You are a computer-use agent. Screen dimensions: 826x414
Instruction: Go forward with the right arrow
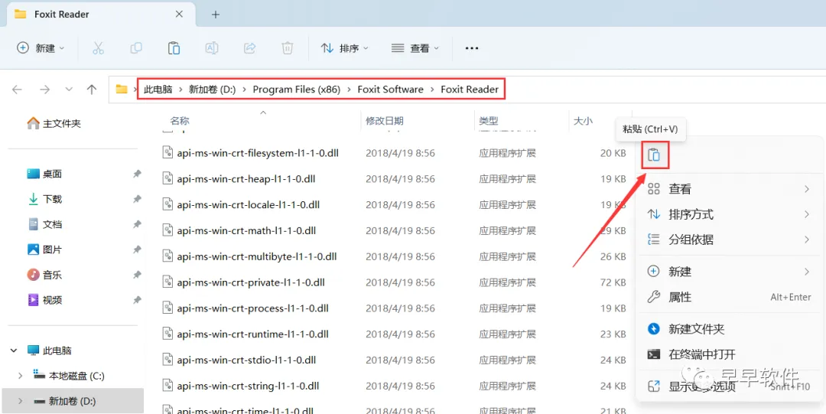pos(45,90)
